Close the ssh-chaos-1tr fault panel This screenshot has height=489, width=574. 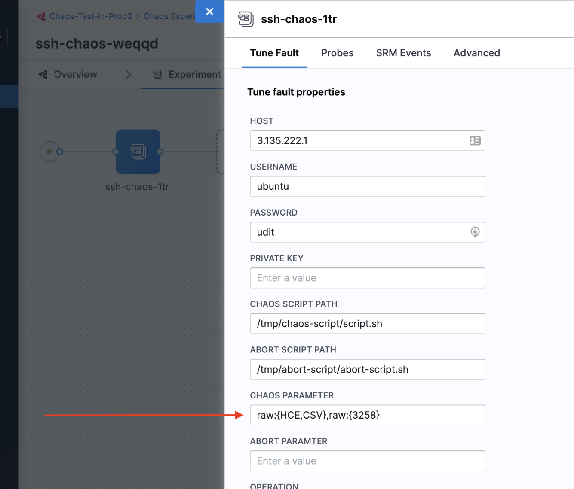pos(209,12)
